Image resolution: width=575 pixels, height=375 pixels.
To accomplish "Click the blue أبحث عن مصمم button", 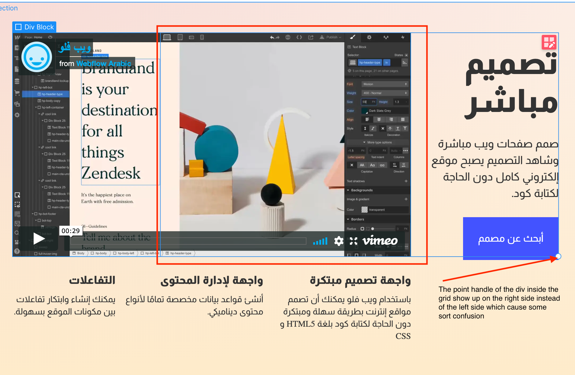I will (510, 238).
